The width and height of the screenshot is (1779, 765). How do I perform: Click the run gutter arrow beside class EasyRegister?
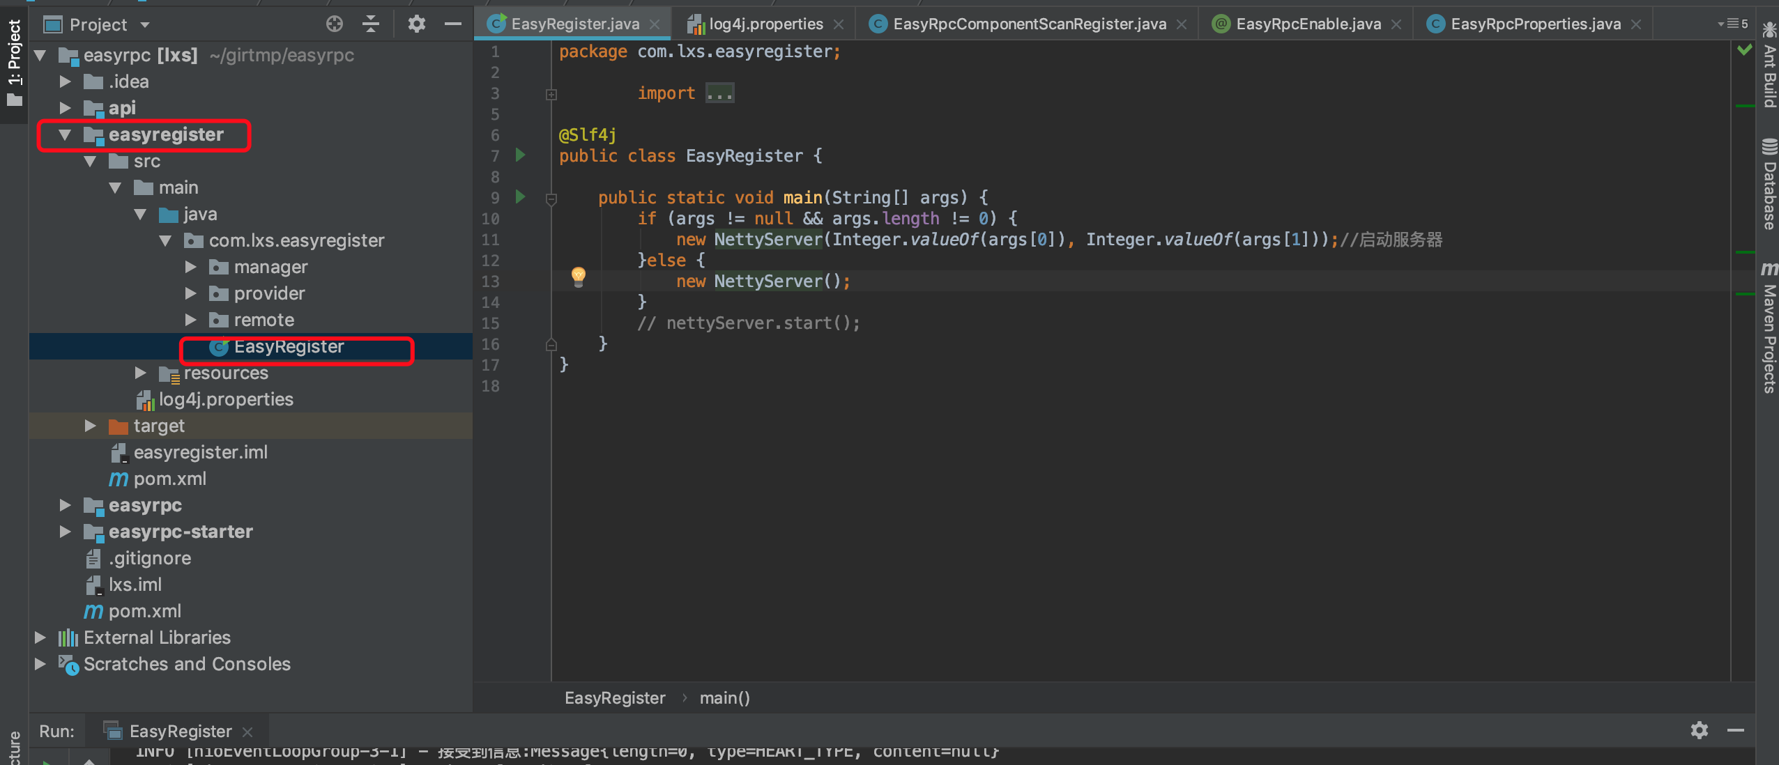coord(520,155)
